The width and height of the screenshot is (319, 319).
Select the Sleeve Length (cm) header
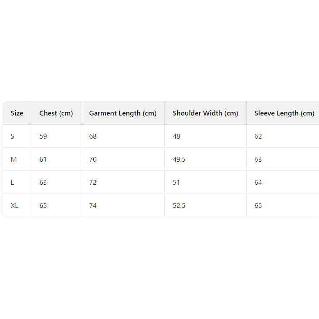click(284, 113)
